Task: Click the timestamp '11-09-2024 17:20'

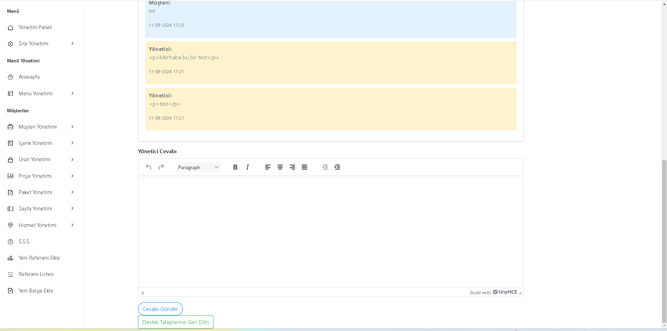Action: (166, 25)
